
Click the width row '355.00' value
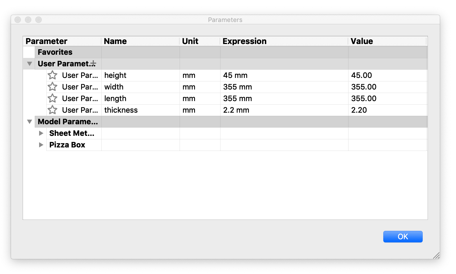[x=388, y=87]
